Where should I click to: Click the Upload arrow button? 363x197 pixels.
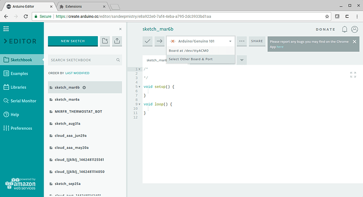[x=159, y=41]
